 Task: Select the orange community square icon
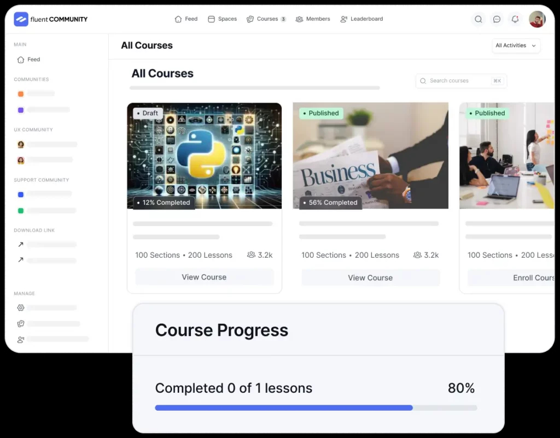(21, 94)
